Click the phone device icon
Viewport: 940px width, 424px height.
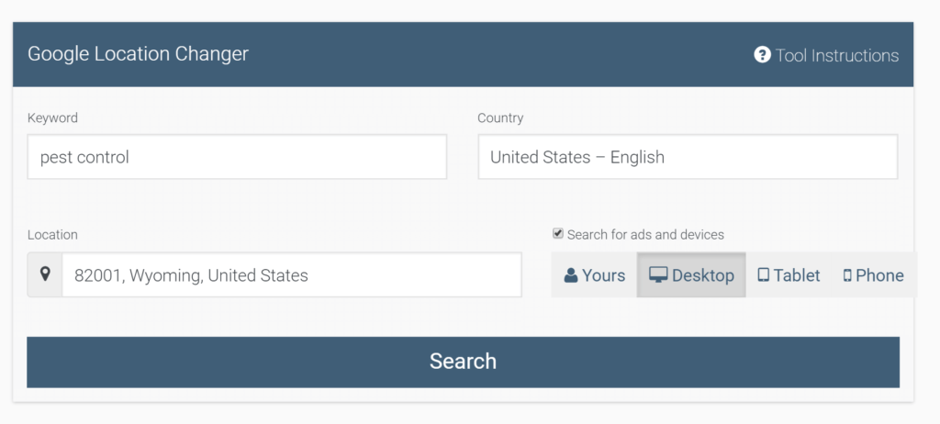[847, 275]
